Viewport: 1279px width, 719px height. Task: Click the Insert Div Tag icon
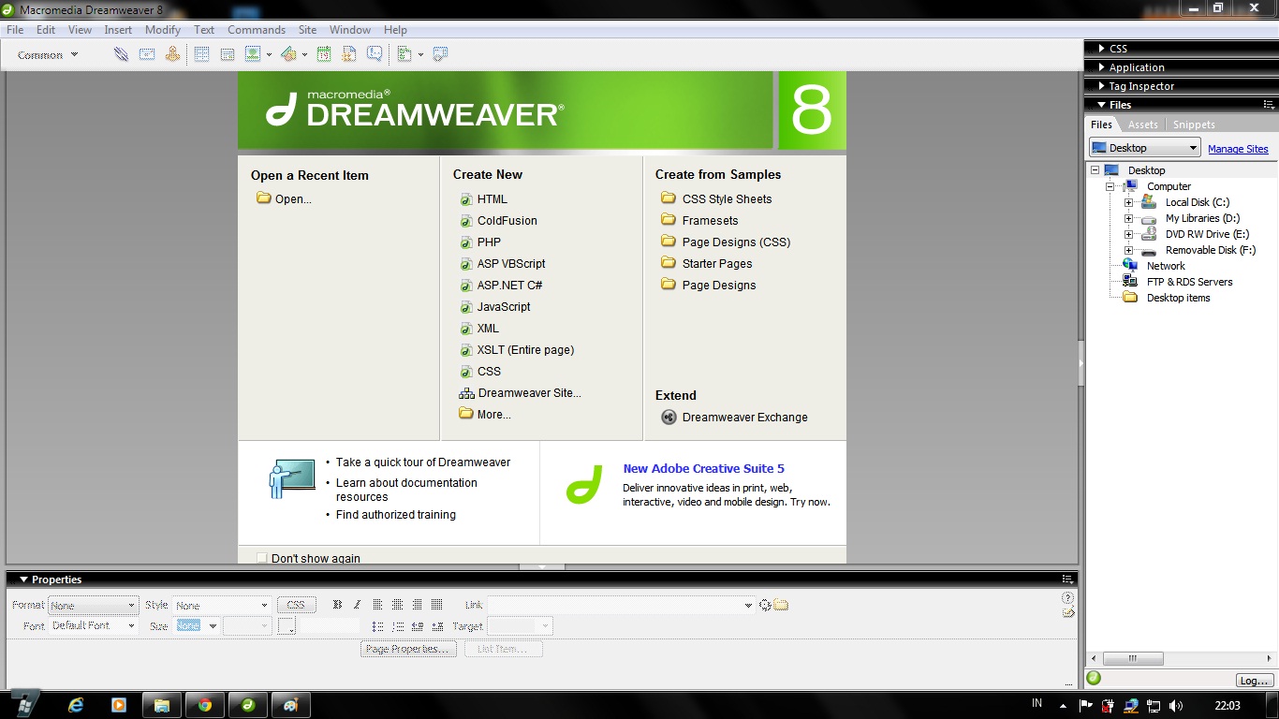[x=227, y=54]
